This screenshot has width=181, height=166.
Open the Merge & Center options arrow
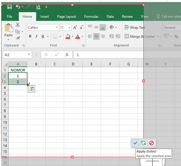click(158, 36)
